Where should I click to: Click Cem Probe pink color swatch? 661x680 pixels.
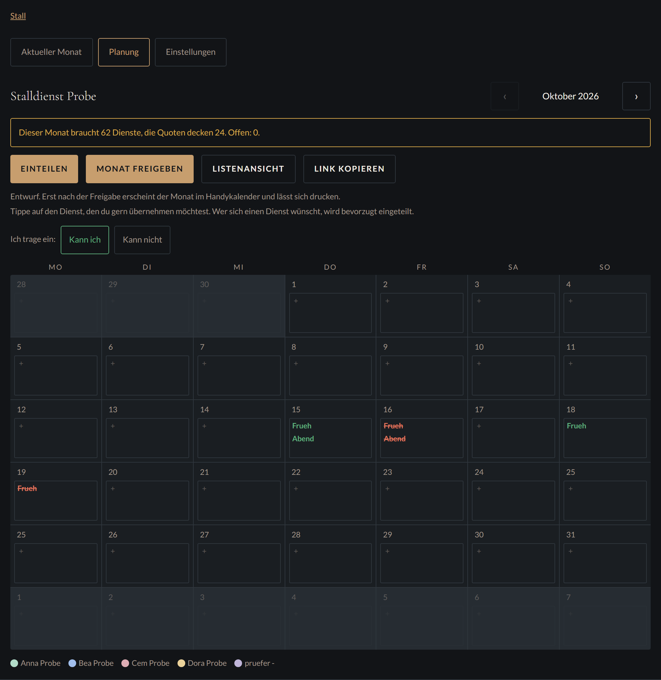pos(125,663)
